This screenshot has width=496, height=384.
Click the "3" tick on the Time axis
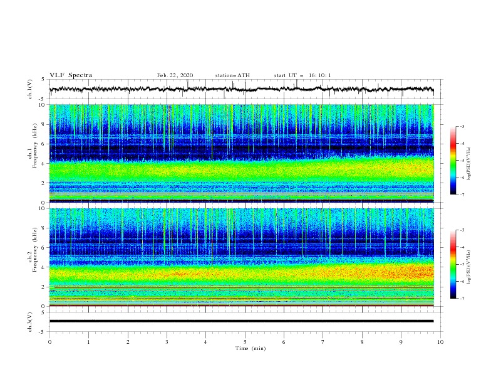coord(167,342)
